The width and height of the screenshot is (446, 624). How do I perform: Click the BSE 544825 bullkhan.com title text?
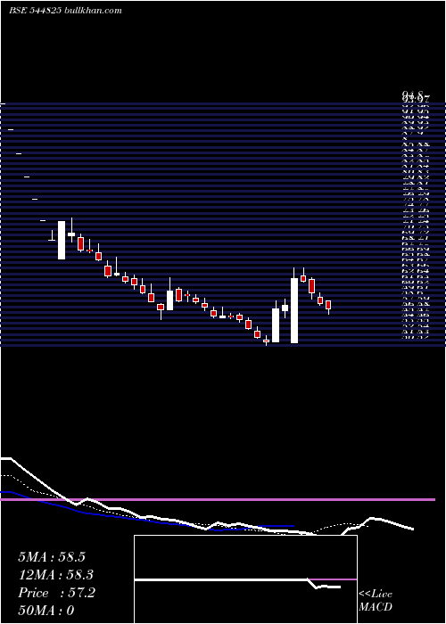coord(66,11)
